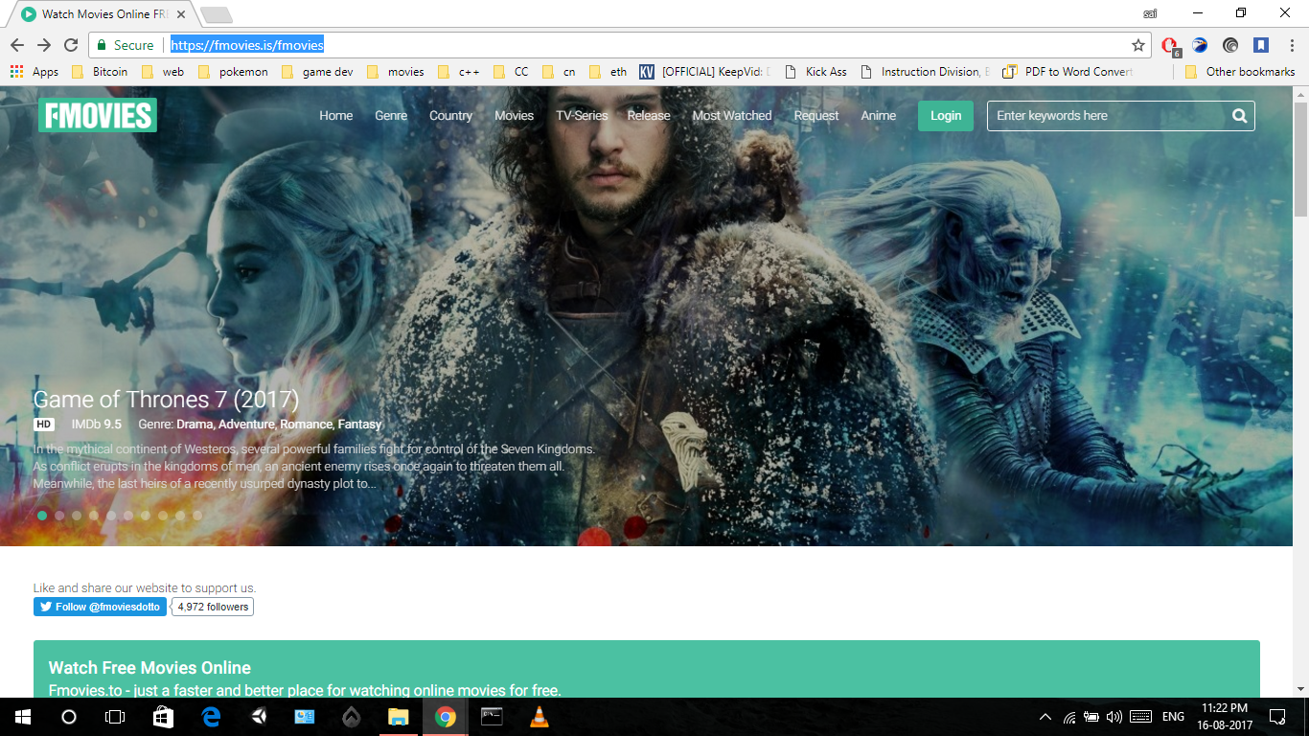Image resolution: width=1309 pixels, height=736 pixels.
Task: Click the HD quality badge
Action: [44, 425]
